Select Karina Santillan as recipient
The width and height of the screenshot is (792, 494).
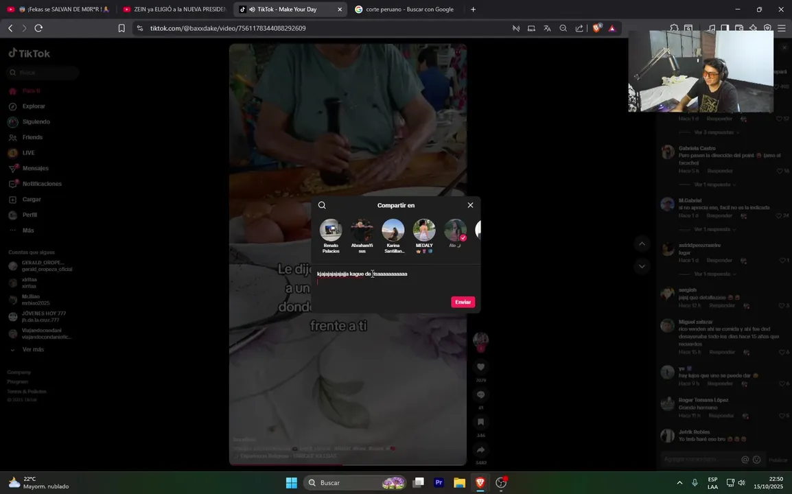pyautogui.click(x=393, y=236)
